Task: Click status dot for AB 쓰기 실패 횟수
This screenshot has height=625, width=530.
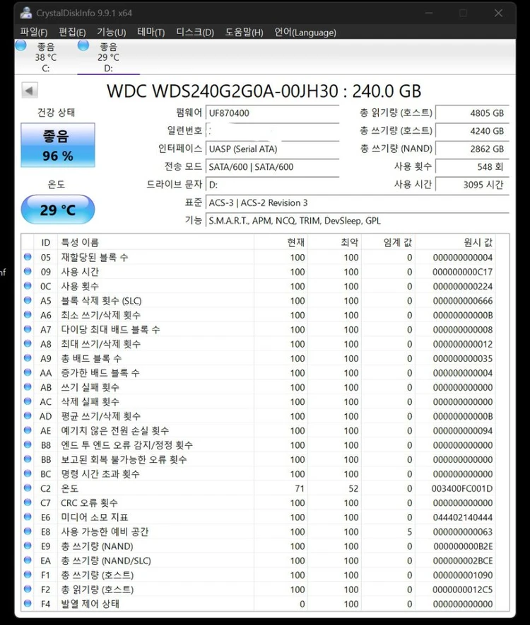Action: 28,387
